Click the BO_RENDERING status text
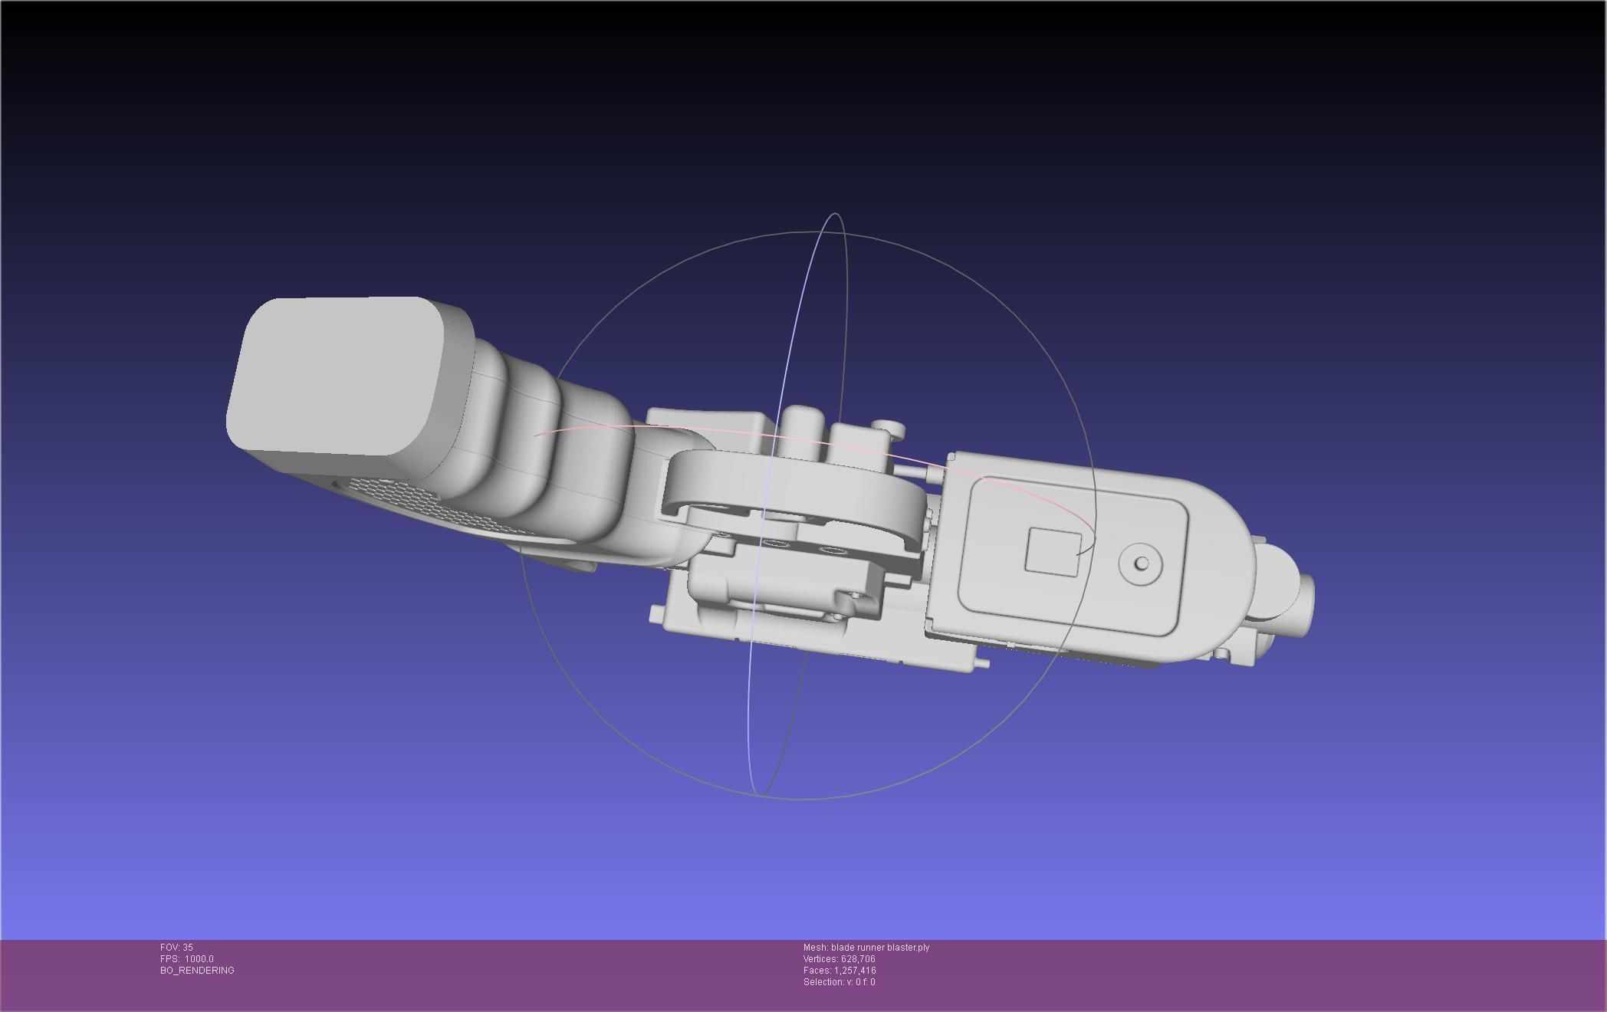 click(197, 971)
